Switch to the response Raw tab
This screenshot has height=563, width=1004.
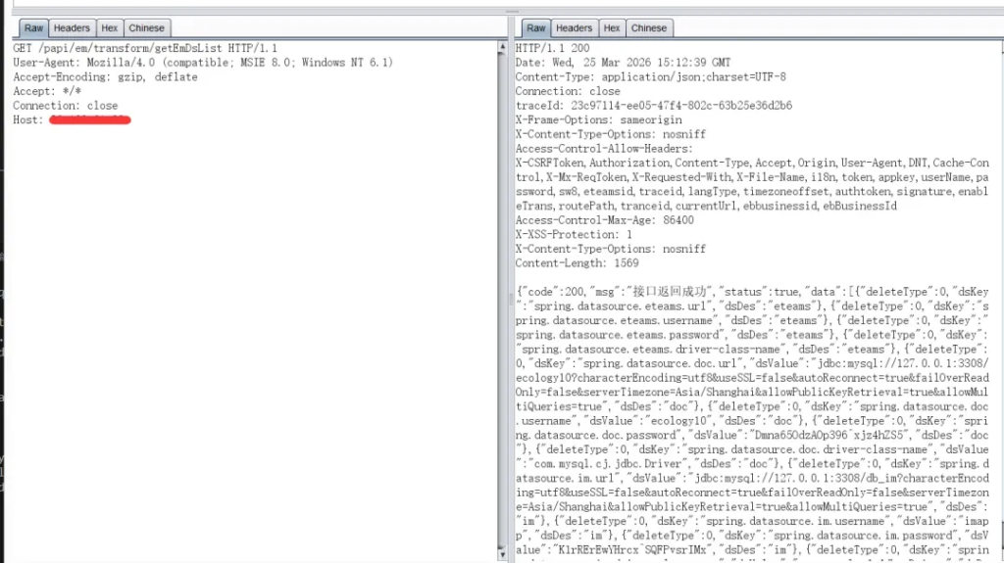(535, 28)
